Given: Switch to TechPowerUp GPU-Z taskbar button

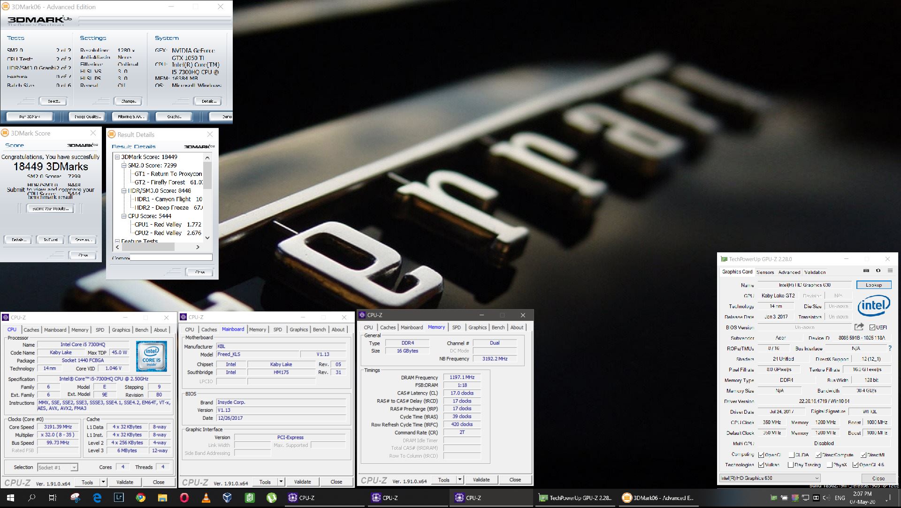Looking at the screenshot, I should pyautogui.click(x=575, y=498).
